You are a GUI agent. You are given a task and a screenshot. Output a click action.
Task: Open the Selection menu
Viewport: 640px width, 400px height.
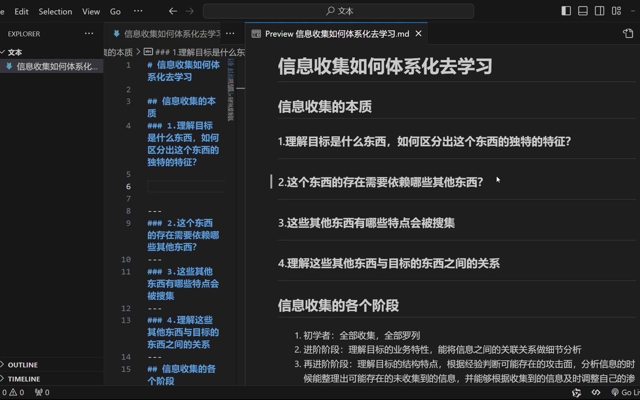tap(55, 11)
